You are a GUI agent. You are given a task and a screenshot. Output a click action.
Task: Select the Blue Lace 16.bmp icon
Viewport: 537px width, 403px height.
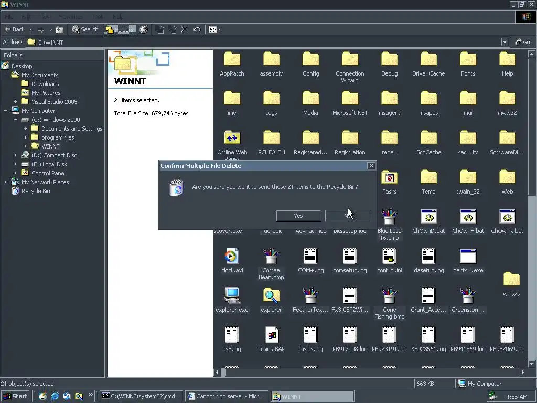click(x=390, y=217)
